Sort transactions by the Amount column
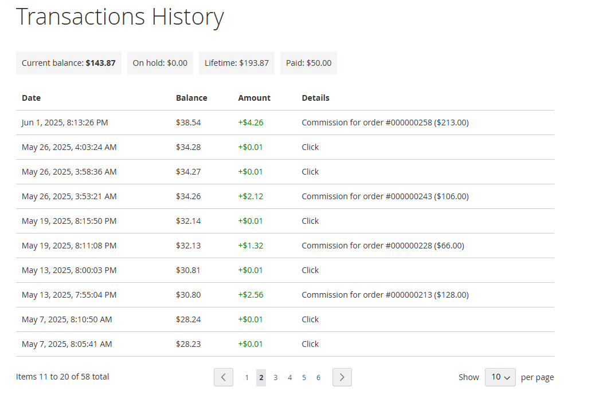This screenshot has width=603, height=411. [254, 97]
